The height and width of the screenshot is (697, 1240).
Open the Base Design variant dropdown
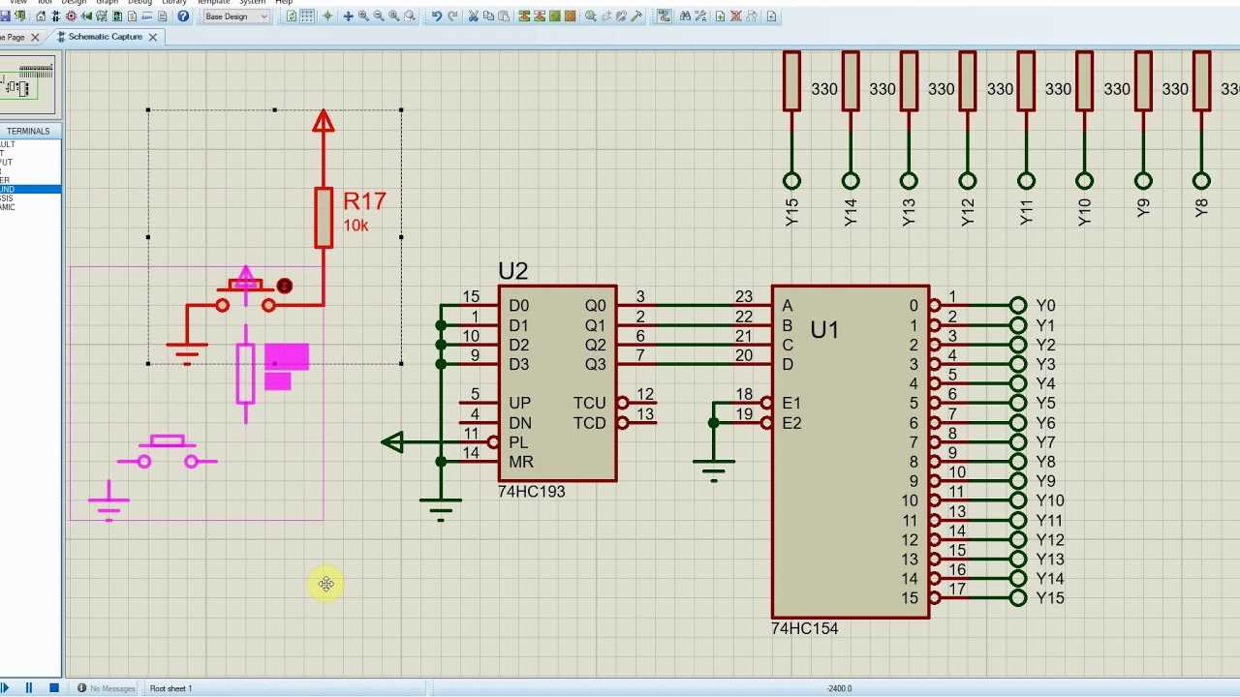pos(236,16)
